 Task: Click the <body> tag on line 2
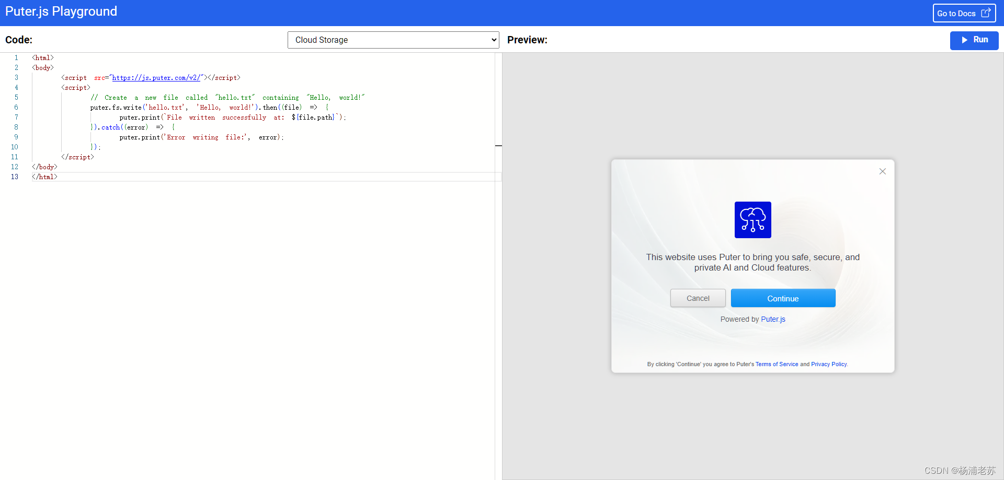click(43, 68)
